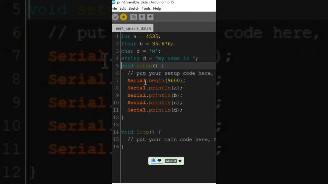Click line 'int a = 4535;'

click(x=141, y=37)
